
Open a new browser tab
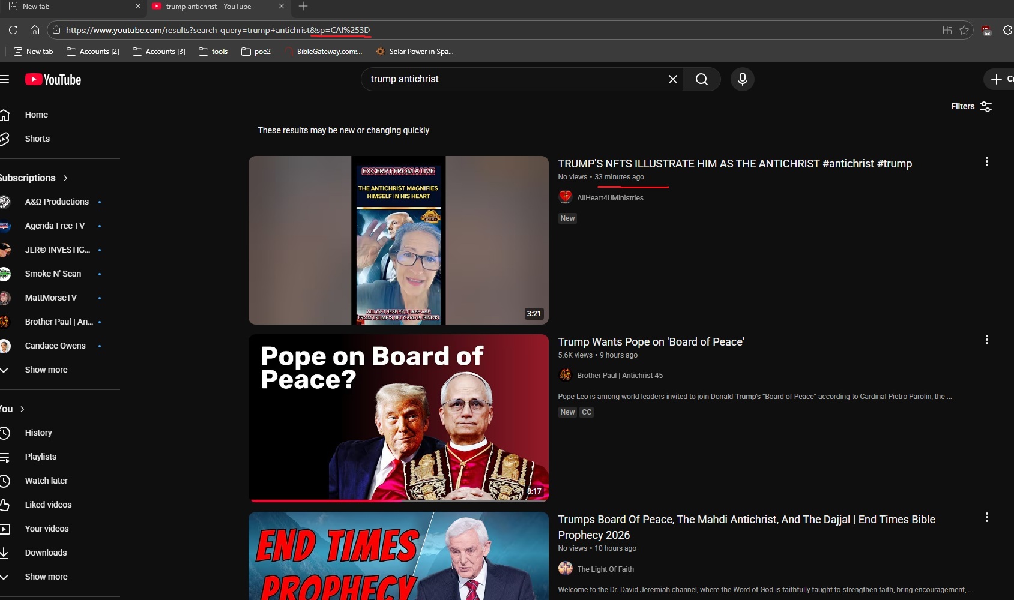[303, 6]
